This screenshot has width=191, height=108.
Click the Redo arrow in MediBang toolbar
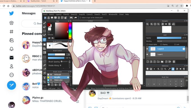tap(76, 18)
